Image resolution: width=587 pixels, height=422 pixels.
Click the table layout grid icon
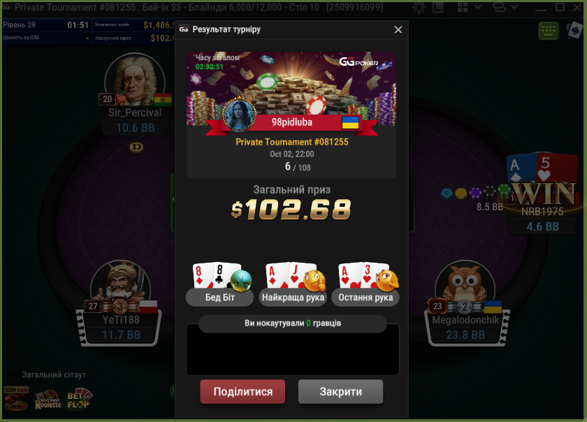point(463,7)
